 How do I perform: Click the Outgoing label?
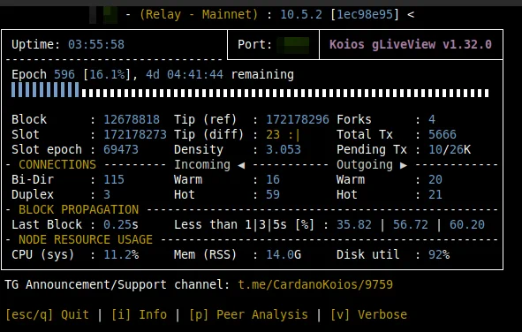pos(365,164)
